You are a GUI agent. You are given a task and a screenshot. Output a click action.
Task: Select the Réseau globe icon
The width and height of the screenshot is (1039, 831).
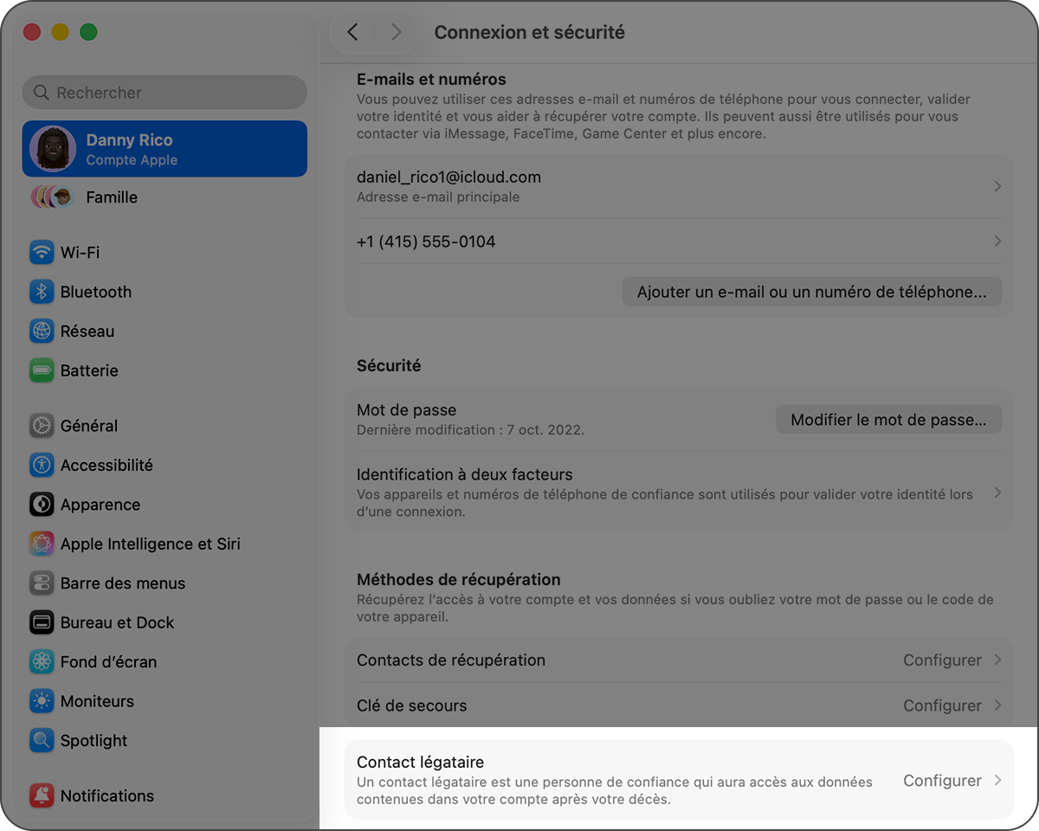tap(42, 332)
